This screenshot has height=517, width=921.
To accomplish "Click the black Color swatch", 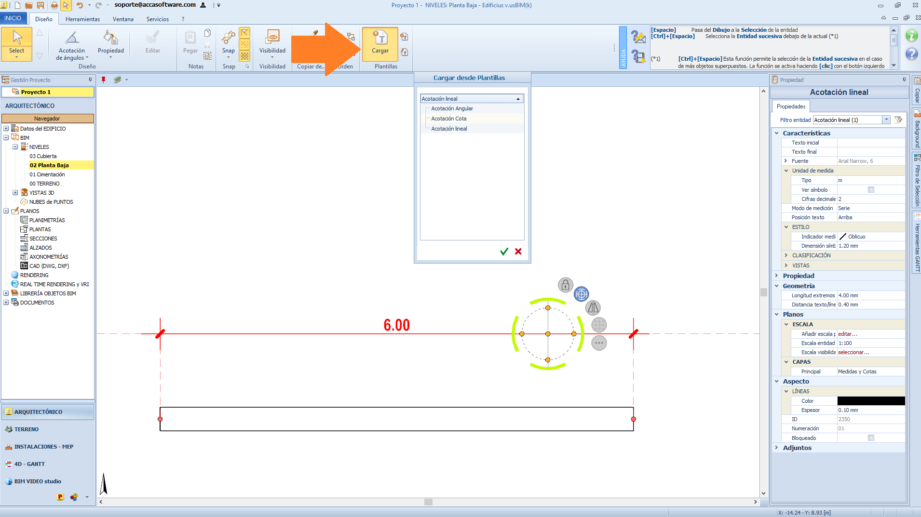I will tap(871, 401).
